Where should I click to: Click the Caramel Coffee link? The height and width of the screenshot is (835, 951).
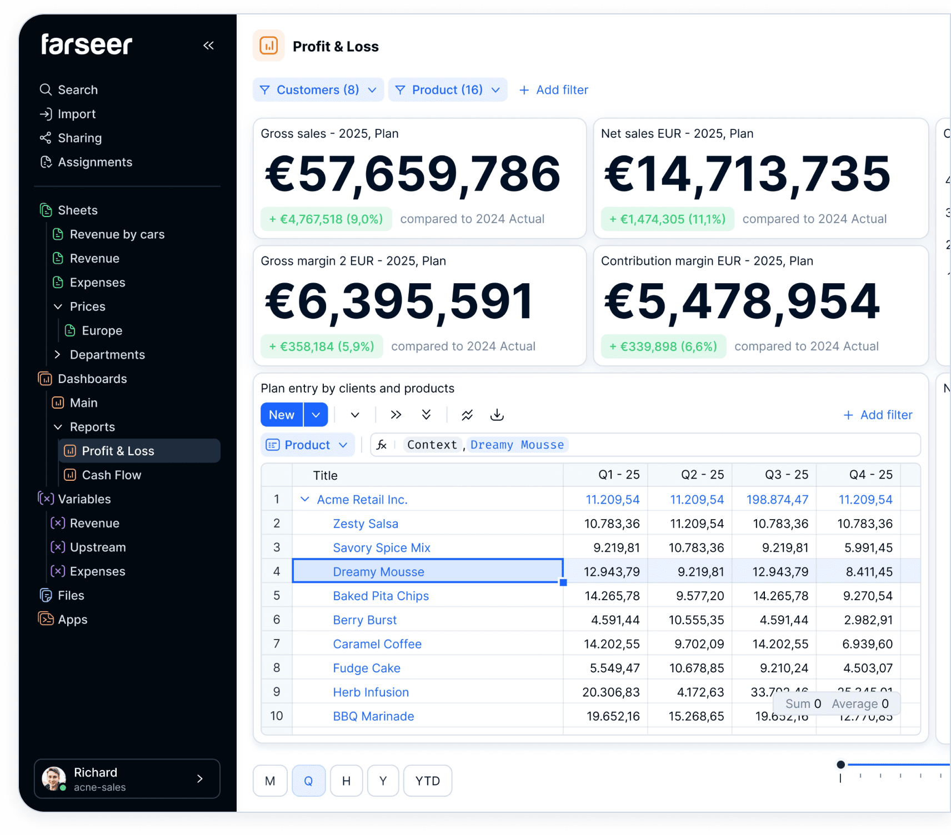click(x=377, y=644)
